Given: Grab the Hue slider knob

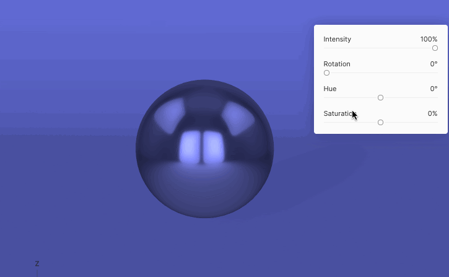Looking at the screenshot, I should 380,98.
